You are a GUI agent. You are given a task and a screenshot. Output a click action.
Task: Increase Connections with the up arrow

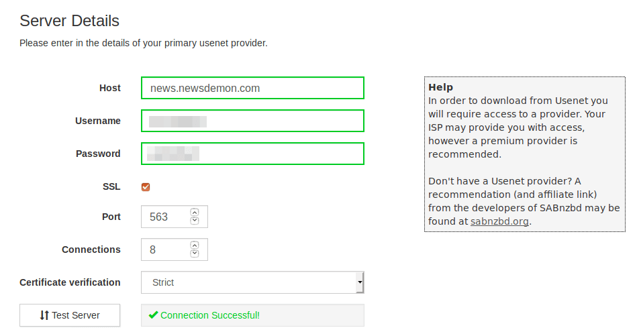tap(195, 245)
